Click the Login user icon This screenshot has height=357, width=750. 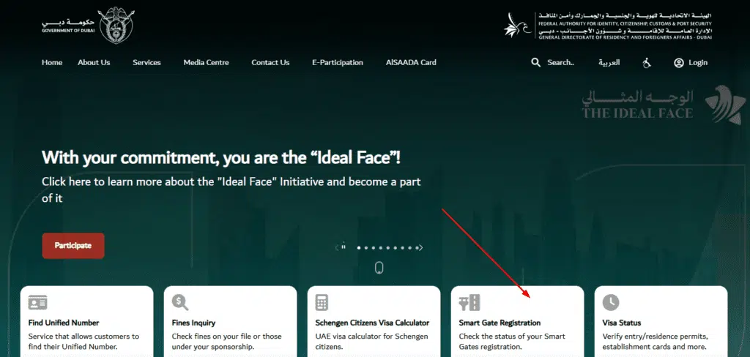click(x=679, y=63)
